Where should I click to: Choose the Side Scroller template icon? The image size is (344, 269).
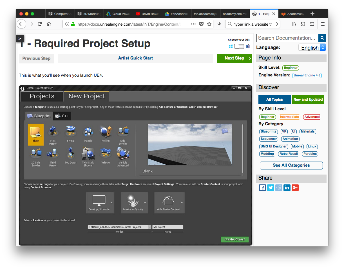tap(123, 132)
